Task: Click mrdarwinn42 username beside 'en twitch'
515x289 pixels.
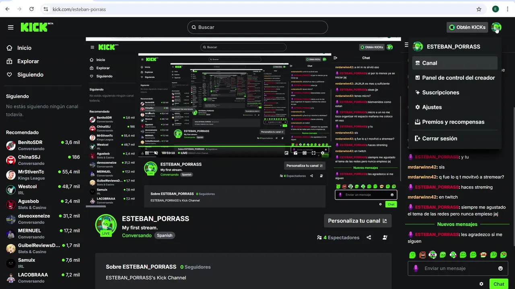Action: [x=422, y=197]
